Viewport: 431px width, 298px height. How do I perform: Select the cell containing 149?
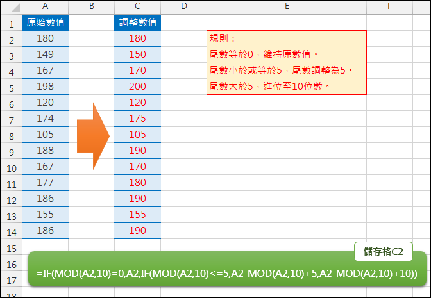(x=46, y=54)
